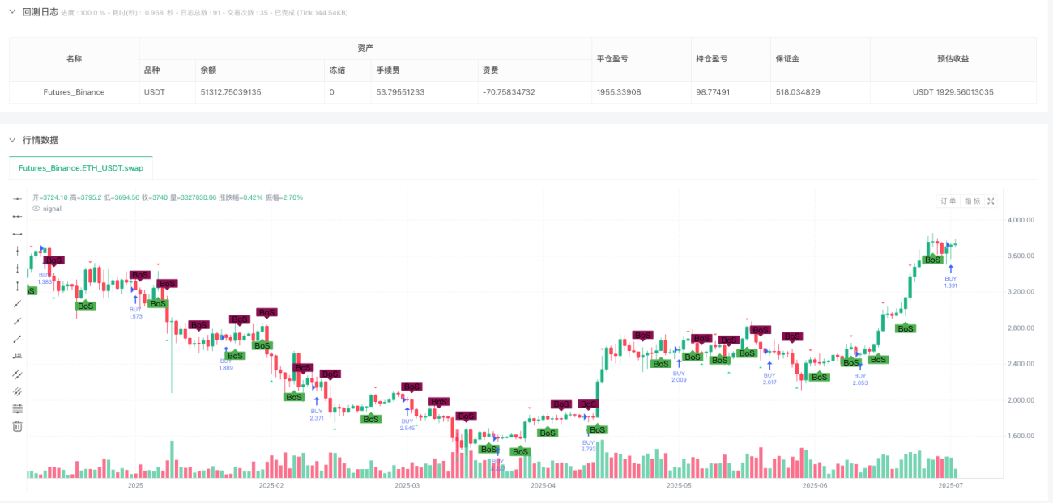Select the diagonal segment line tool

pyautogui.click(x=17, y=339)
